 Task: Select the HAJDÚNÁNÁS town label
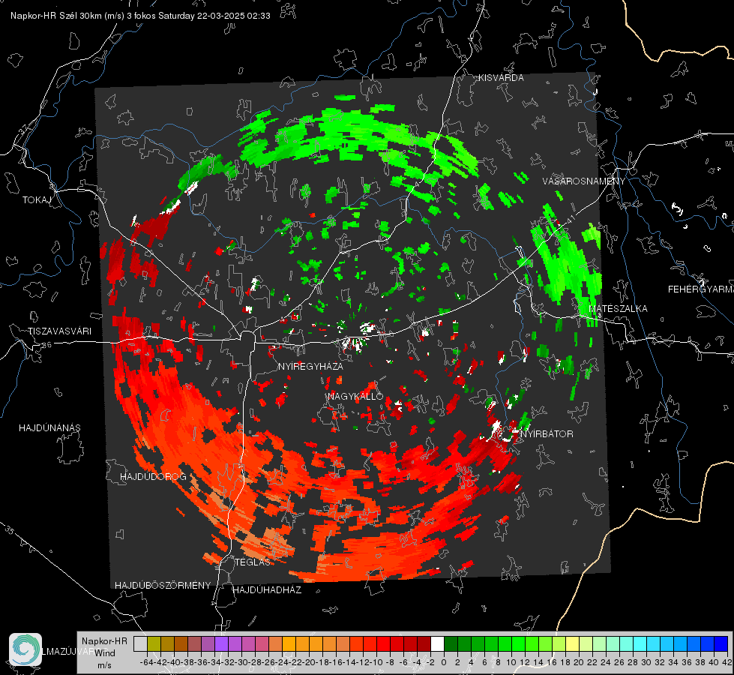tap(49, 427)
